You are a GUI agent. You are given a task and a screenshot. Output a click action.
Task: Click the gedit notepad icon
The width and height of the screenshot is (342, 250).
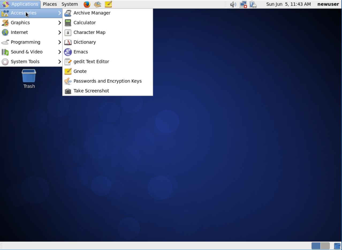pos(68,62)
